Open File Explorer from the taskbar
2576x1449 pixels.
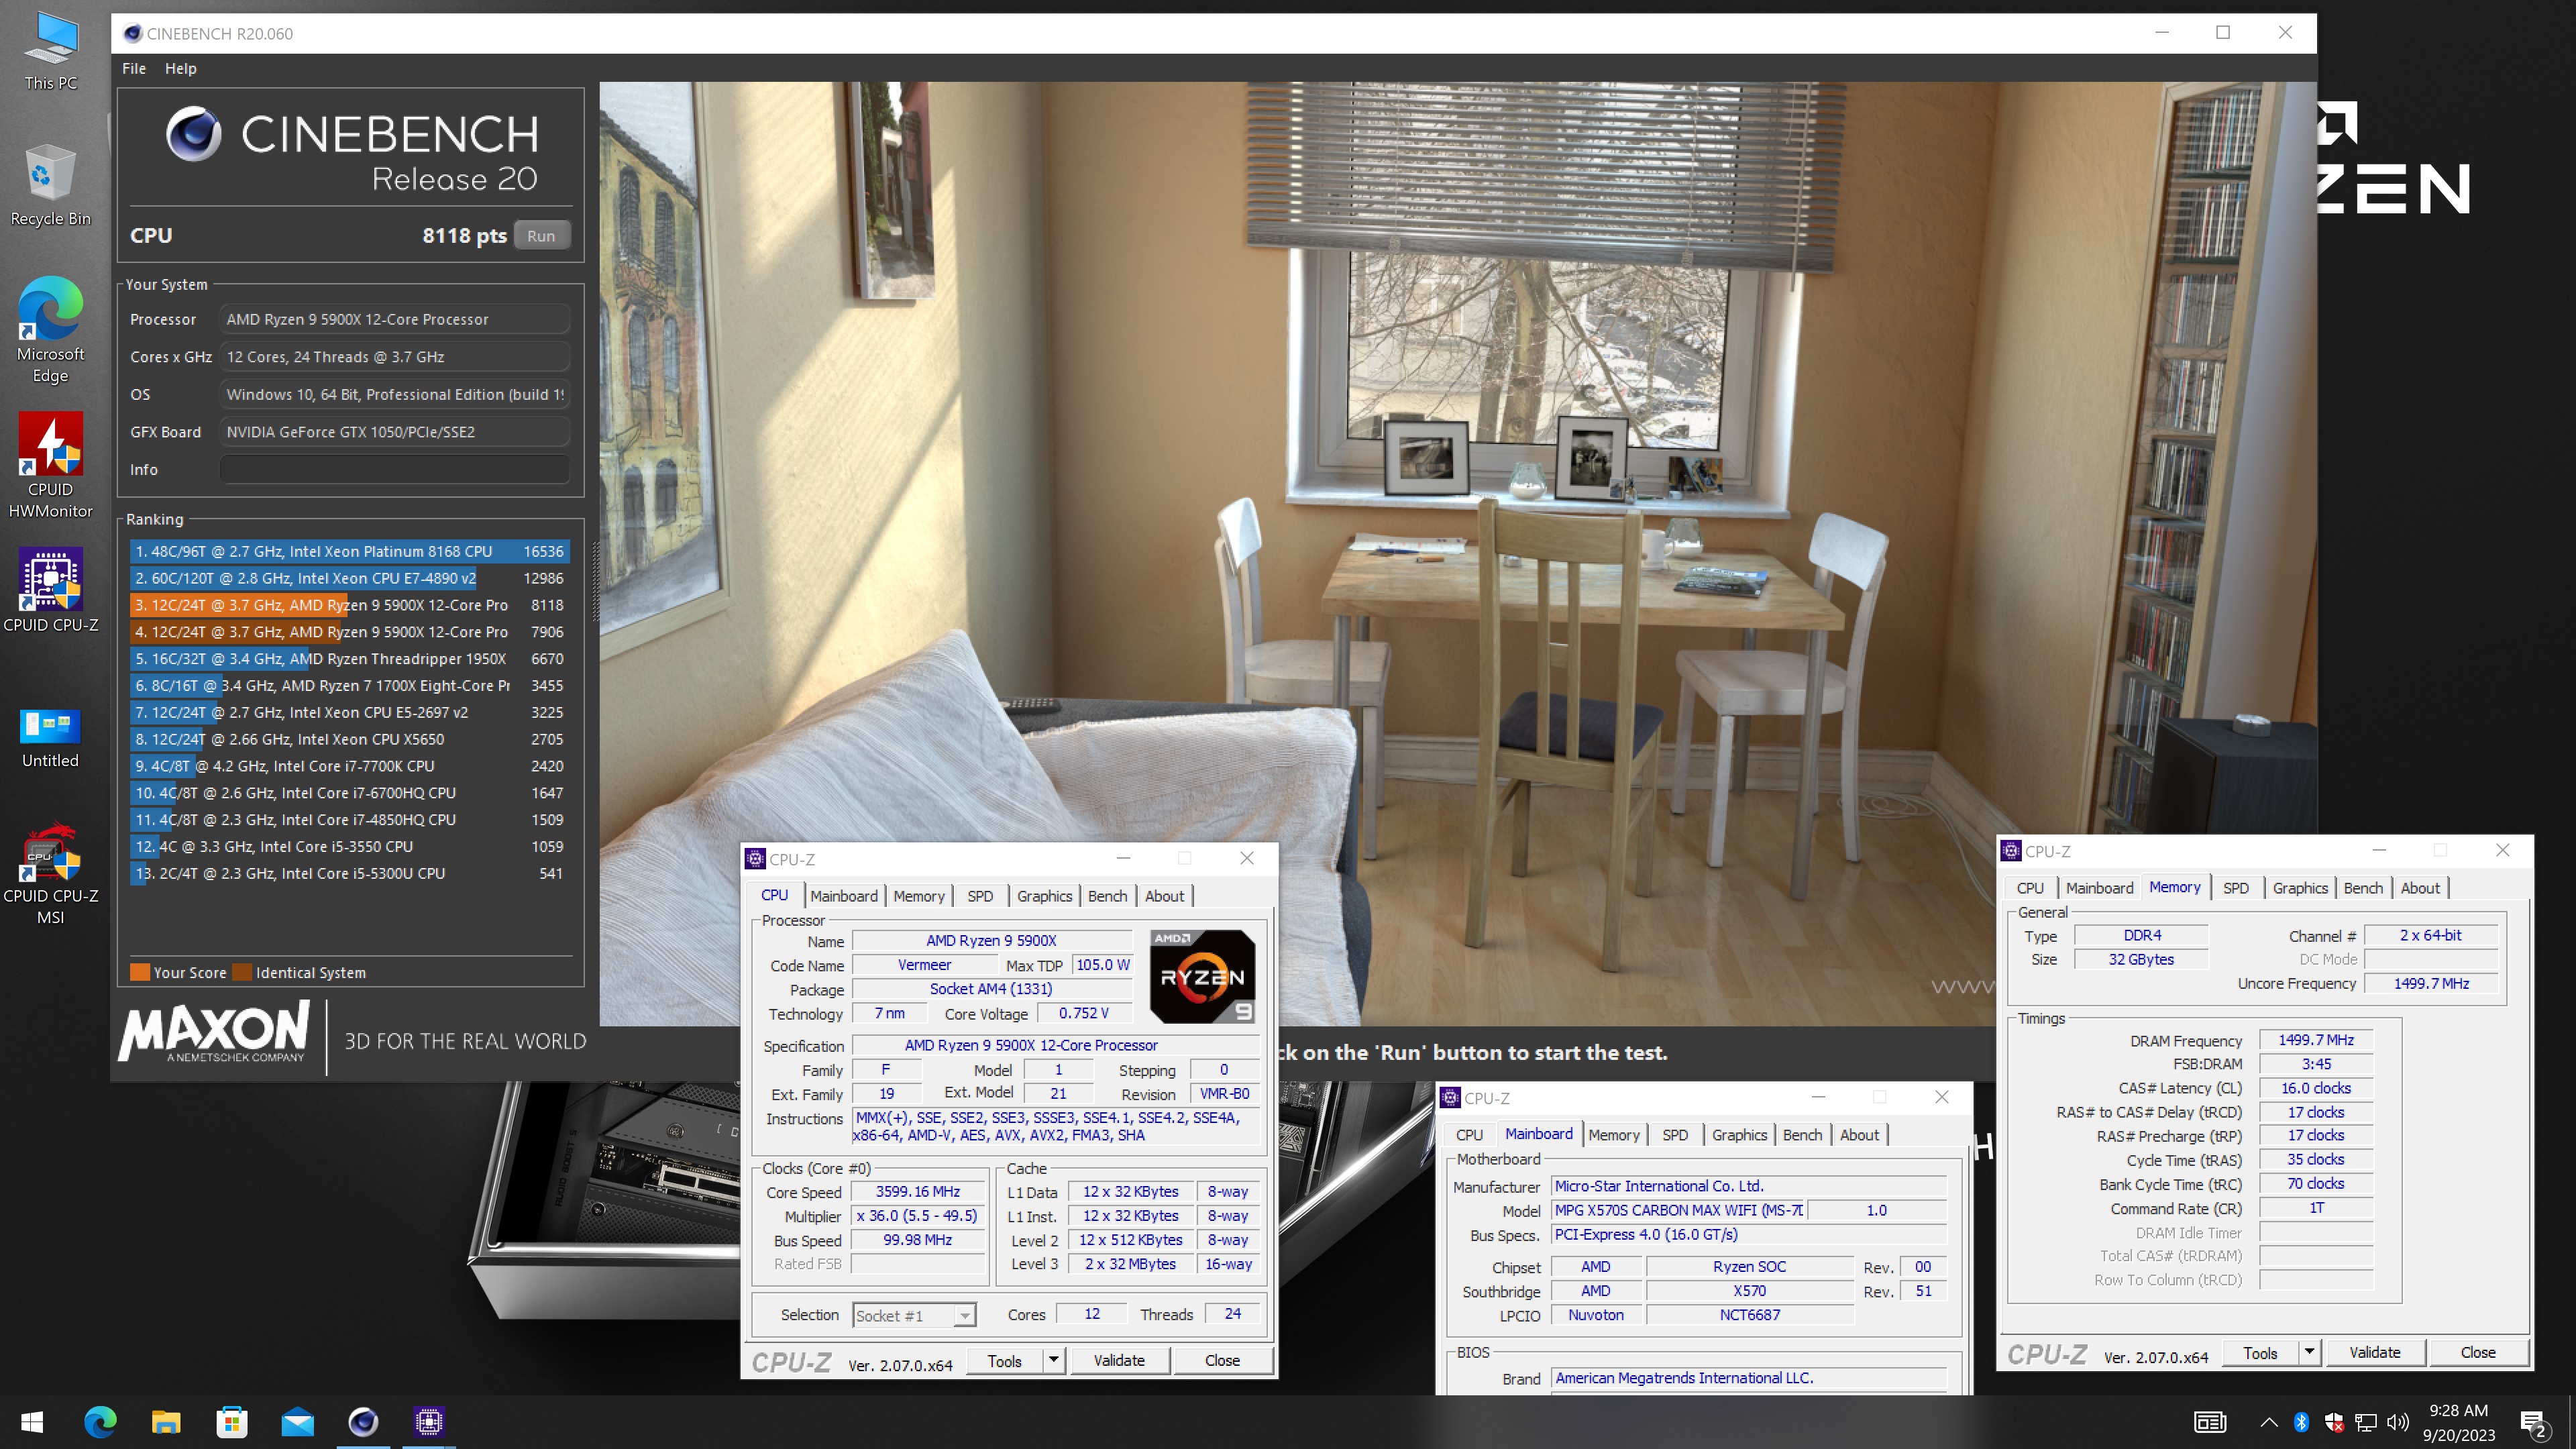click(x=166, y=1422)
